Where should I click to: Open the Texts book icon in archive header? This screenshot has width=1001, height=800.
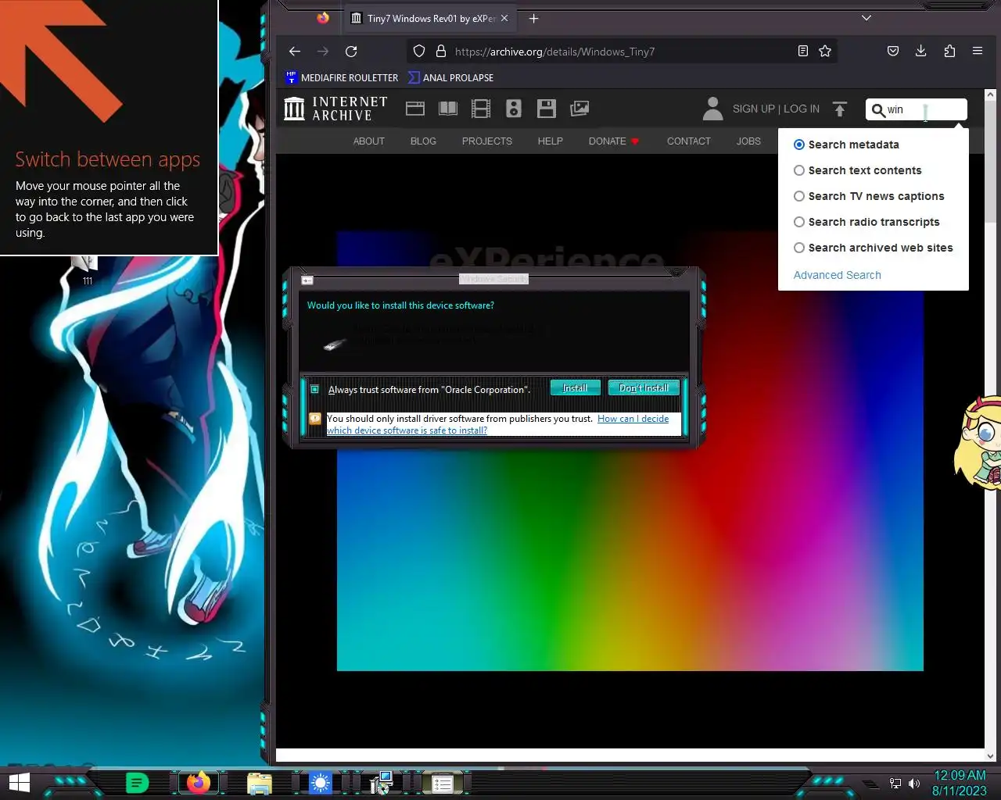click(x=448, y=109)
